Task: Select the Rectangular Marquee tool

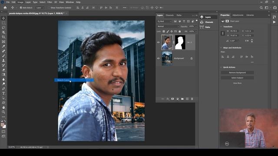Action: pos(3,23)
